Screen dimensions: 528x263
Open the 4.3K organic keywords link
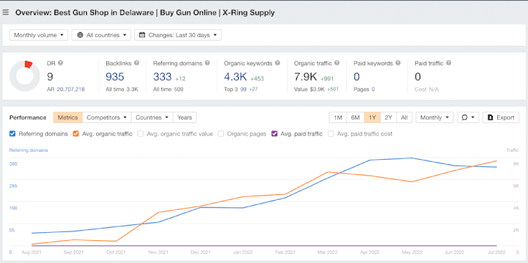(236, 77)
